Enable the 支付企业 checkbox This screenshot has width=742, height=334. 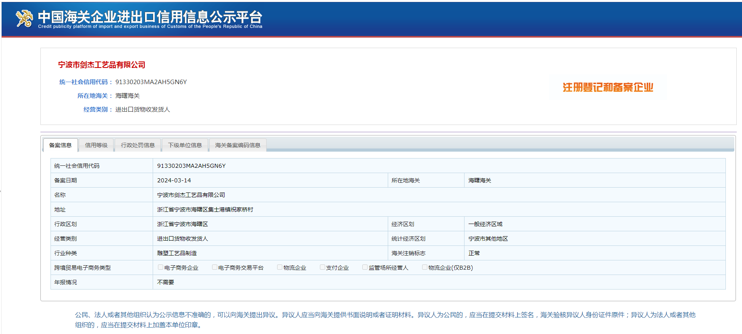coord(322,267)
